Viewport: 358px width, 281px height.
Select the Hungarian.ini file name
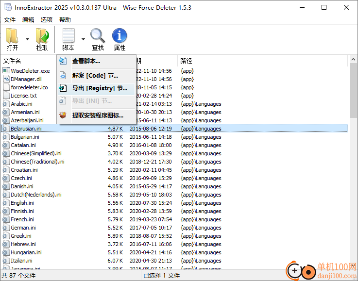click(x=26, y=252)
